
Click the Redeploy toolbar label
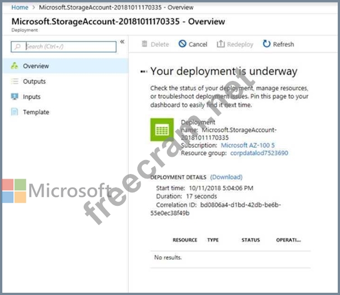click(240, 45)
